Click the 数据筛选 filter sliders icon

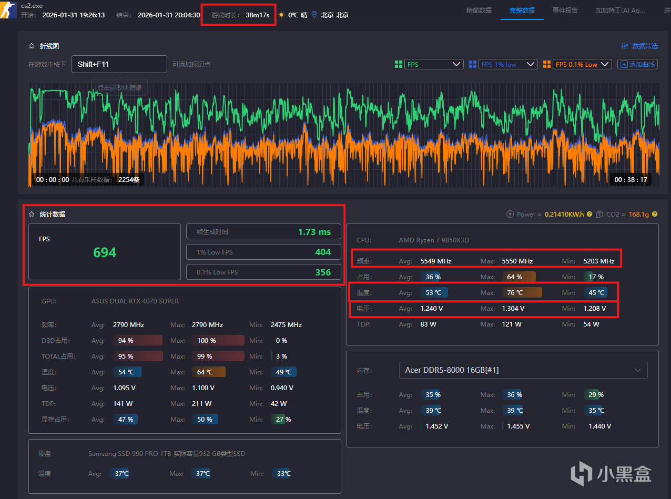[625, 46]
